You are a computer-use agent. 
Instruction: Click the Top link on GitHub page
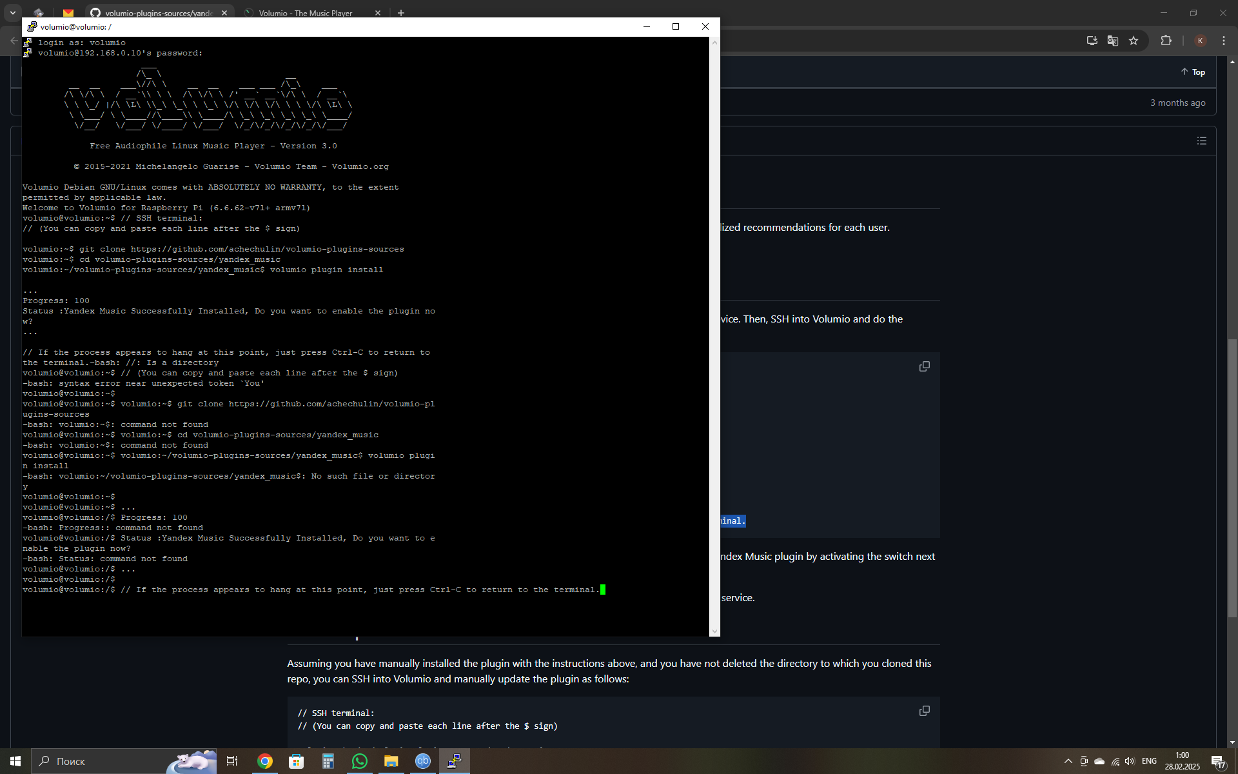[x=1193, y=72]
